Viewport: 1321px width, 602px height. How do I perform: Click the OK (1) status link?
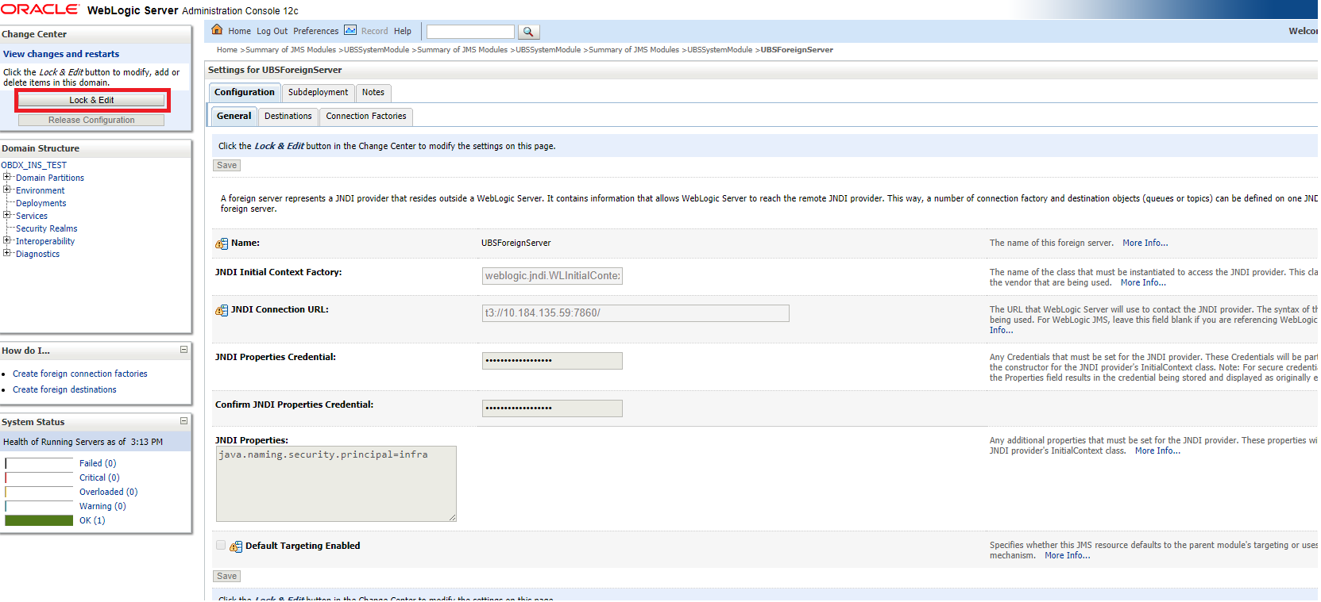[92, 520]
